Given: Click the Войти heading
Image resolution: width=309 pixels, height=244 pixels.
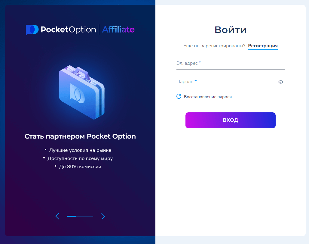Looking at the screenshot, I should pos(231,30).
